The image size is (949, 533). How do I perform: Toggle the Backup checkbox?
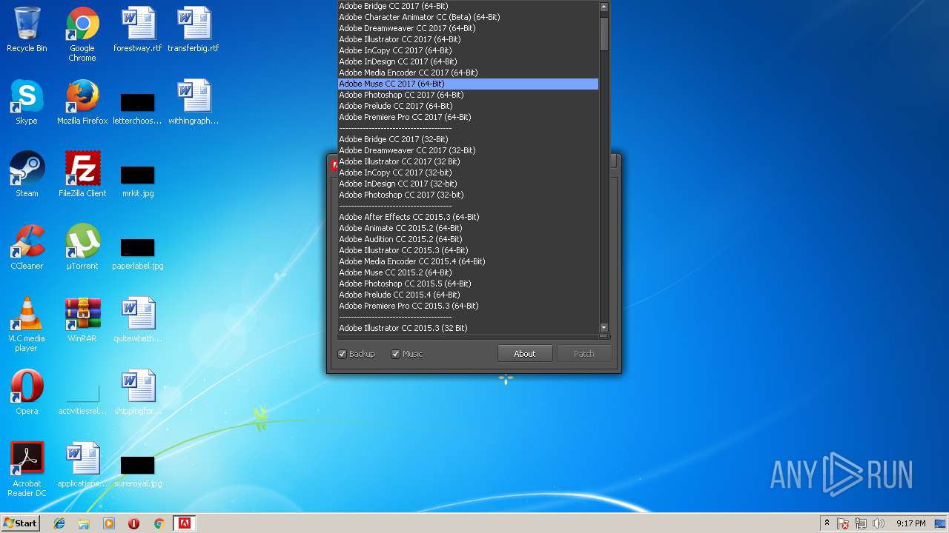coord(357,354)
